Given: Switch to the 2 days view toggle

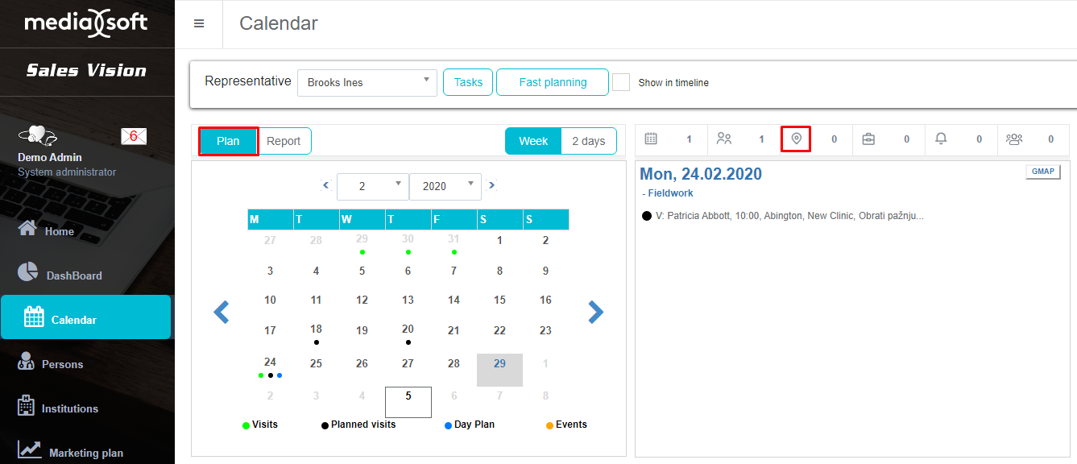Looking at the screenshot, I should (x=588, y=141).
